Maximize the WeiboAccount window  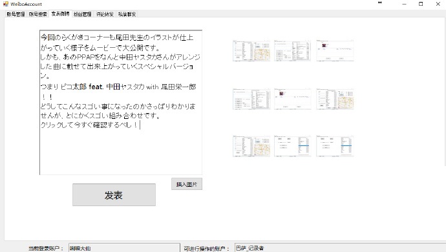(421, 4)
